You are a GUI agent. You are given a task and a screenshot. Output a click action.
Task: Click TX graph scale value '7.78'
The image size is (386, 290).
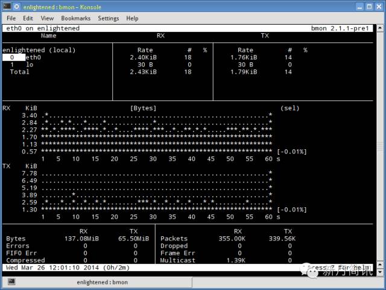click(30, 173)
